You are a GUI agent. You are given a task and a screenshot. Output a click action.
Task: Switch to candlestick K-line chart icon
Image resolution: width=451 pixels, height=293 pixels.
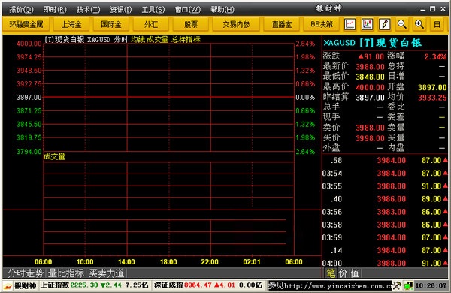(367, 24)
